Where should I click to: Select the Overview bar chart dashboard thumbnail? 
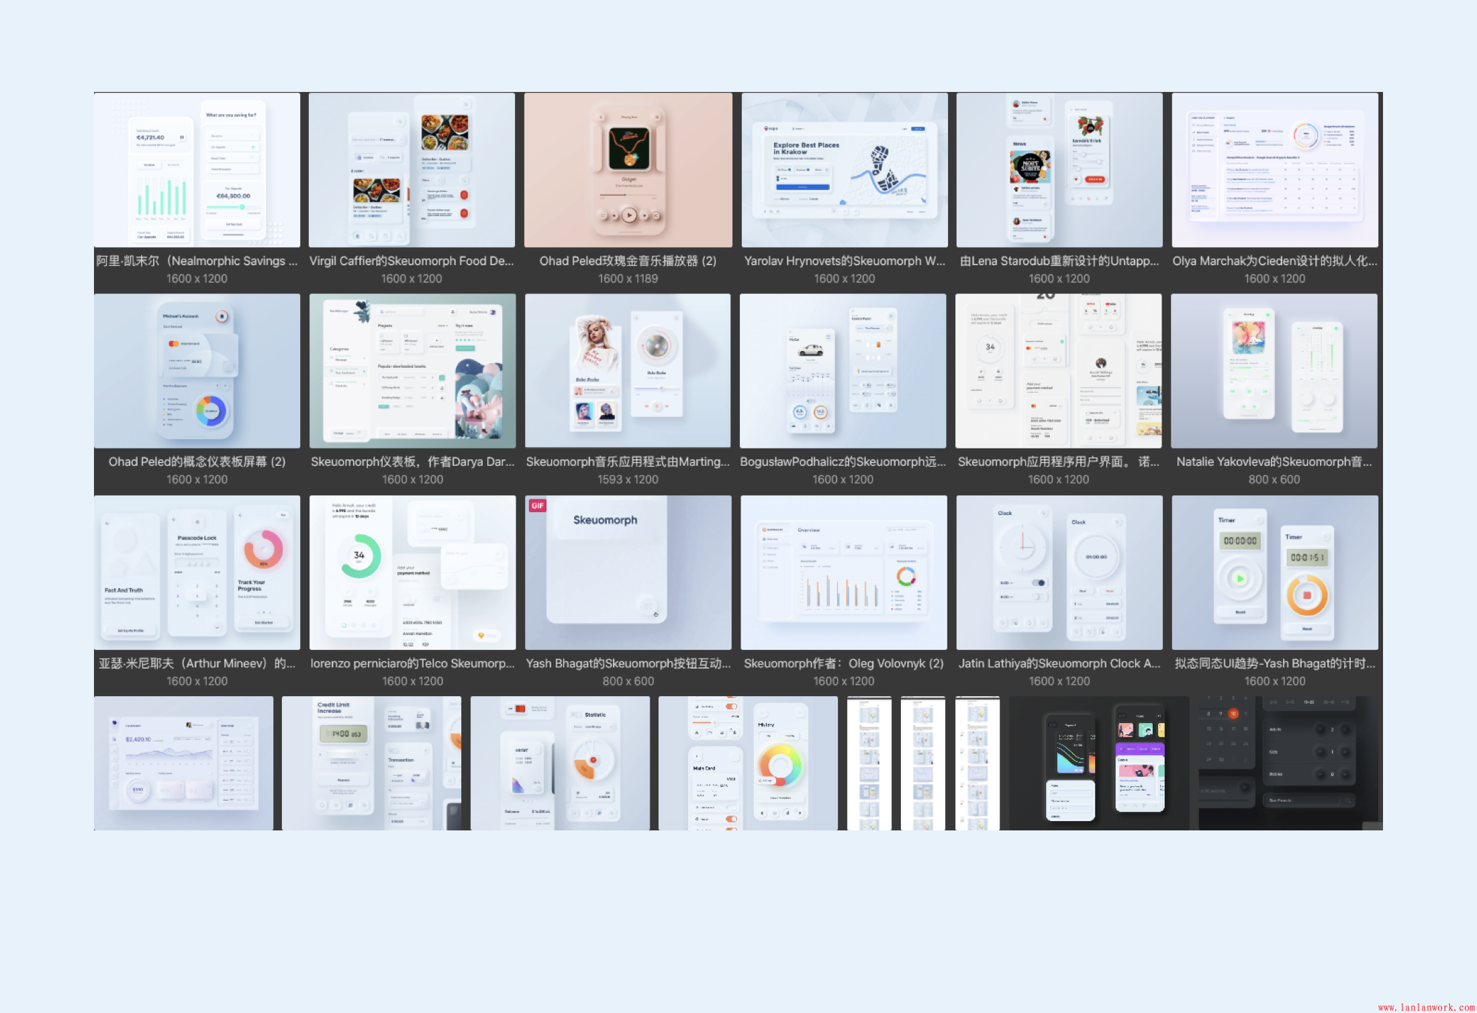point(843,572)
